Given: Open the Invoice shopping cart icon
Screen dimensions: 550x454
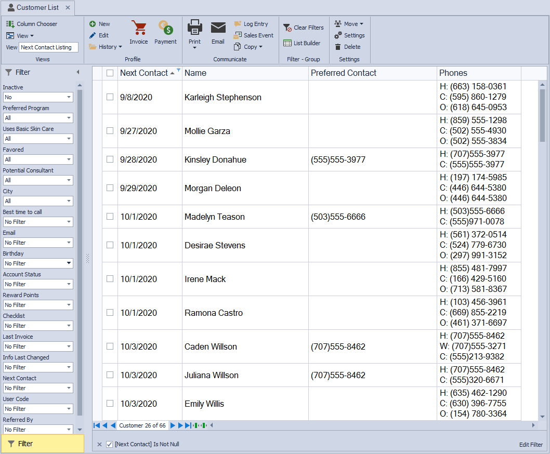Looking at the screenshot, I should point(139,28).
